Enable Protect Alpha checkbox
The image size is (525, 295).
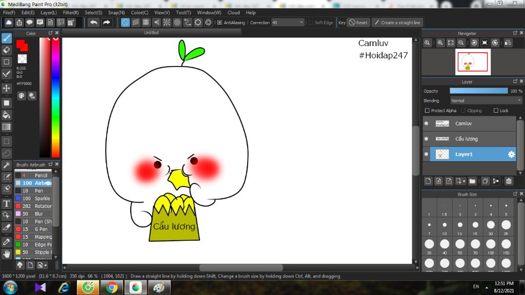coord(427,111)
